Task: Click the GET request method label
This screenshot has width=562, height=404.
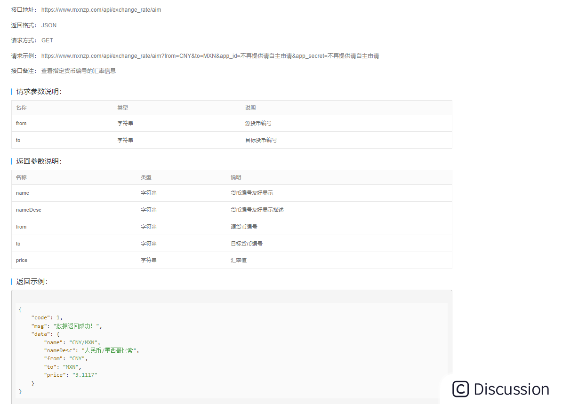Action: [47, 40]
